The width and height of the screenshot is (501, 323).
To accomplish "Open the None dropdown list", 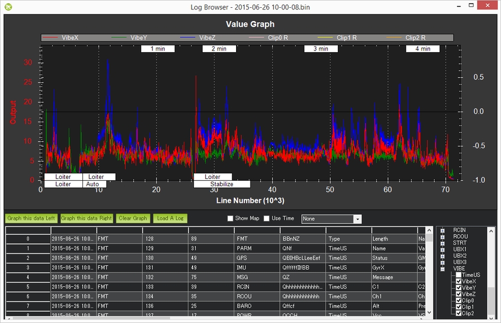I will pyautogui.click(x=357, y=219).
